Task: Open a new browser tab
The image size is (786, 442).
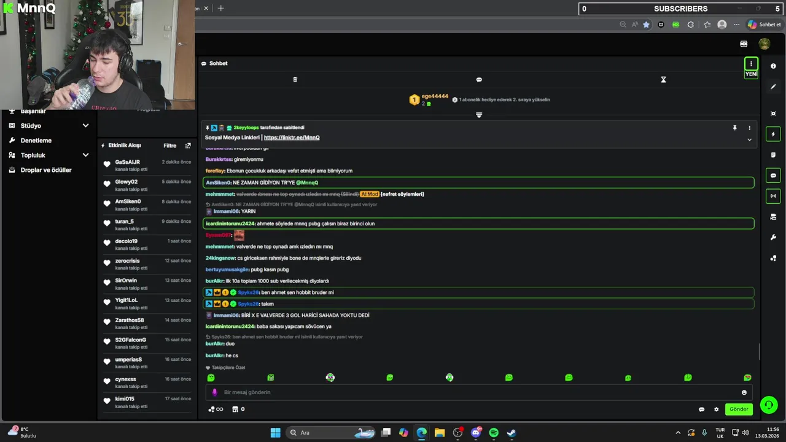Action: (220, 8)
